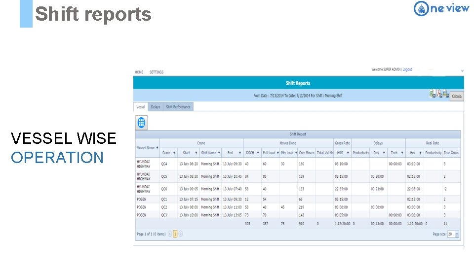Click HRS value 22:35:00 under Gross Rate
Image resolution: width=474 pixels, height=266 pixels.
[341, 189]
